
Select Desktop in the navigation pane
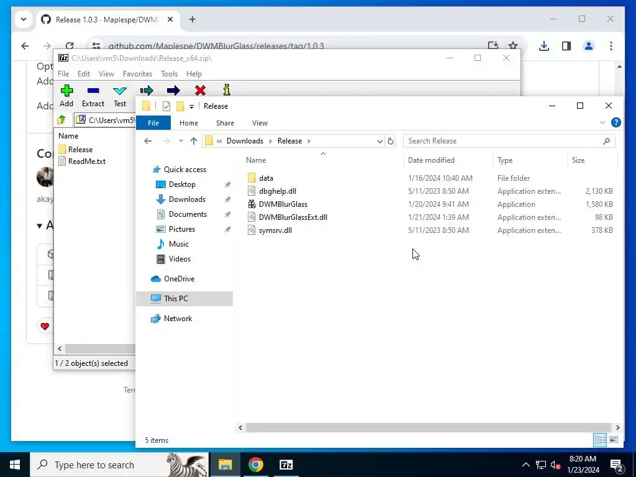coord(182,184)
